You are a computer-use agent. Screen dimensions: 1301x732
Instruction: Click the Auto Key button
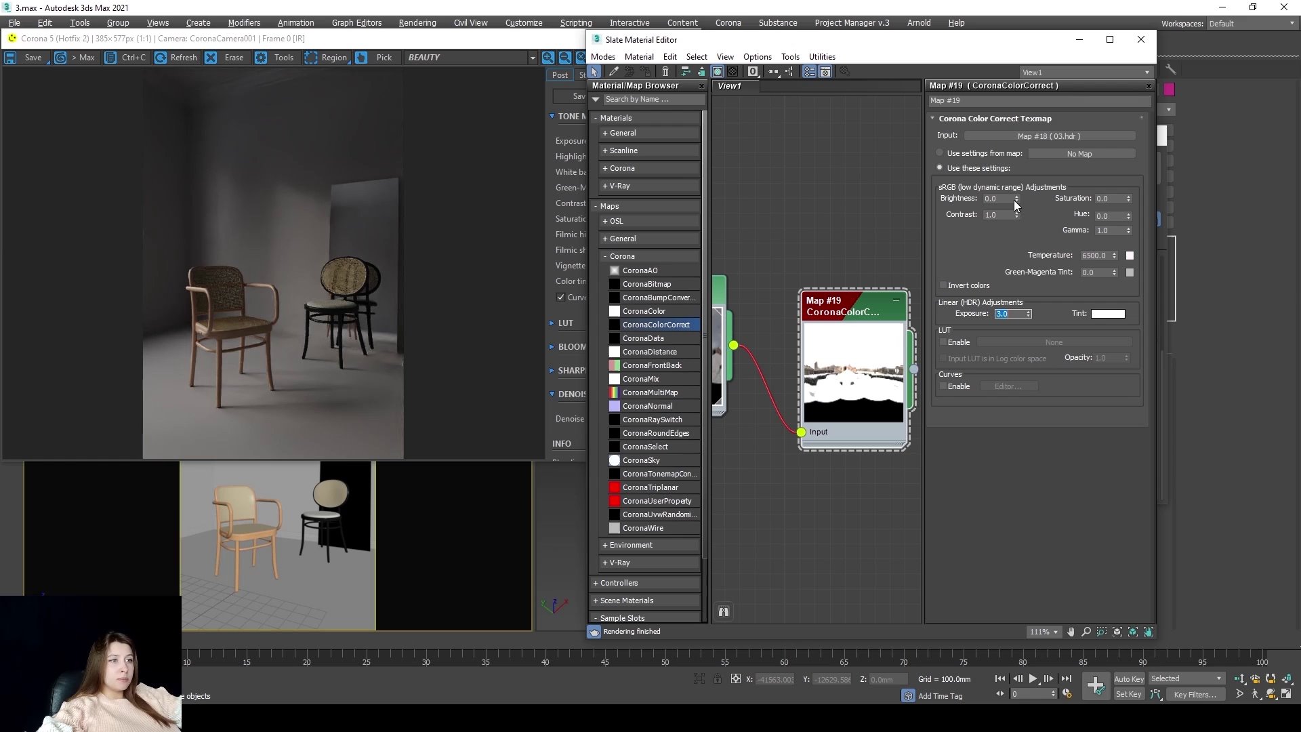1128,678
